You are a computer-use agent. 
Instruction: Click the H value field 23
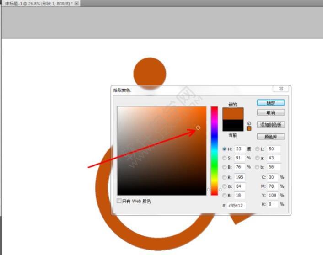tap(240, 149)
